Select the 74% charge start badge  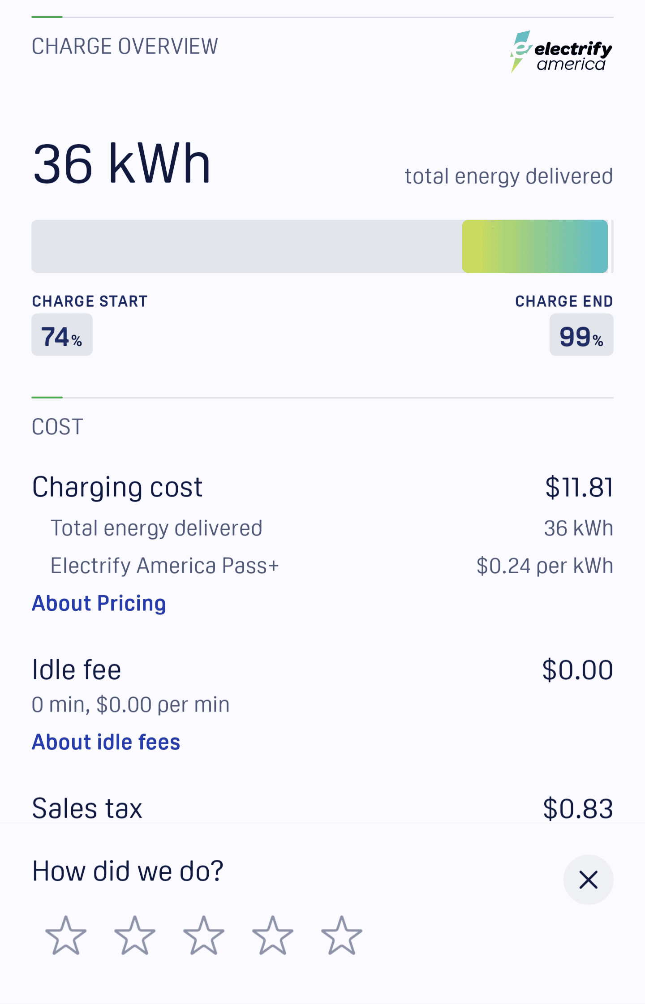click(62, 335)
